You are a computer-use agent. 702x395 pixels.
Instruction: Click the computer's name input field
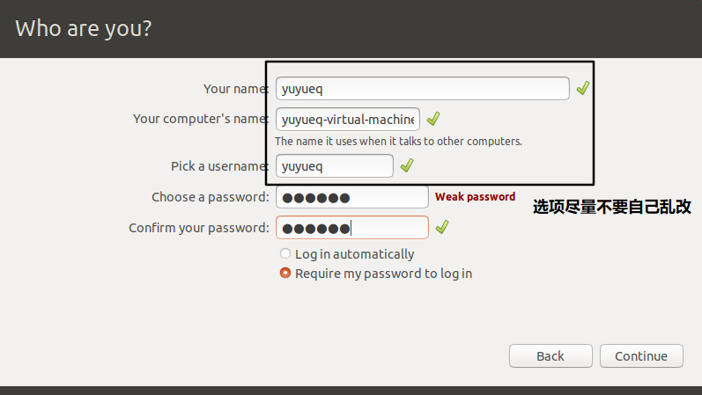(x=347, y=120)
